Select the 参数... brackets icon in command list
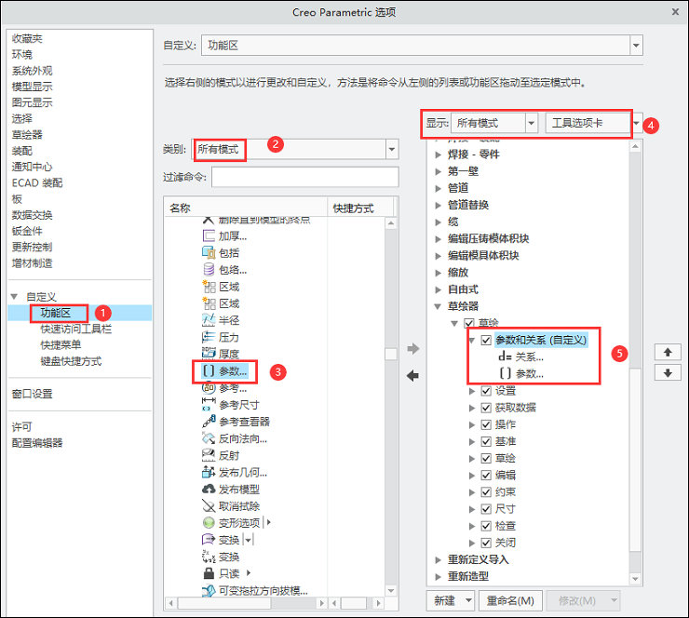The width and height of the screenshot is (689, 618). (x=209, y=371)
